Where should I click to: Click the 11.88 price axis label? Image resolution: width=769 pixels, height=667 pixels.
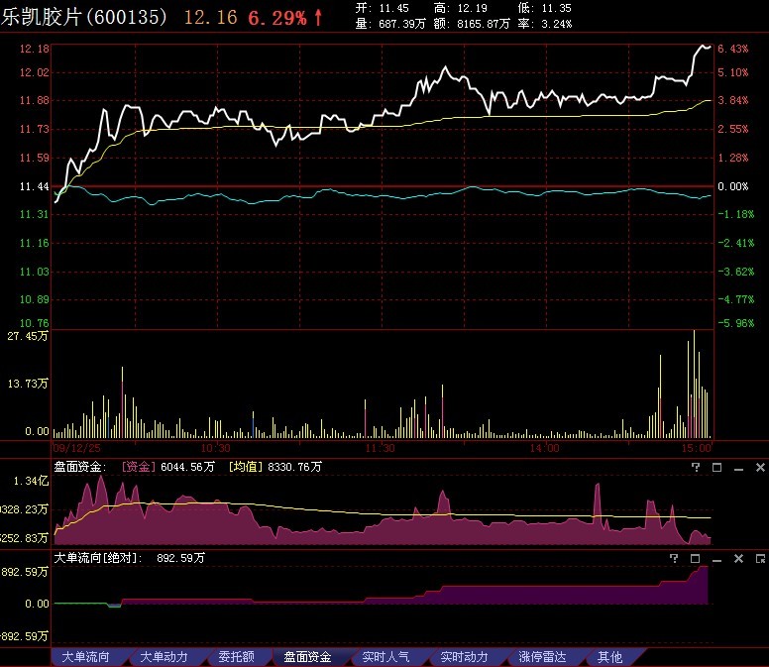(35, 100)
